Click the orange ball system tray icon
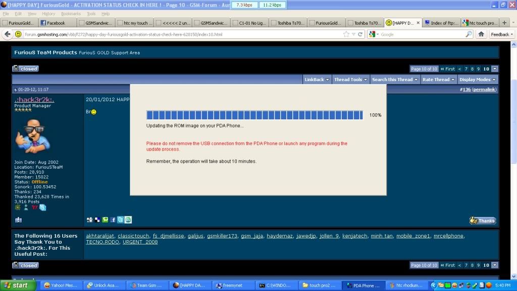 click(489, 285)
